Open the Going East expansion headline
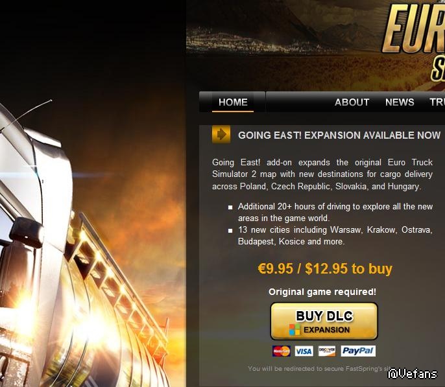 click(339, 135)
